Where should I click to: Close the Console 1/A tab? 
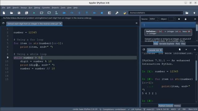(161, 50)
